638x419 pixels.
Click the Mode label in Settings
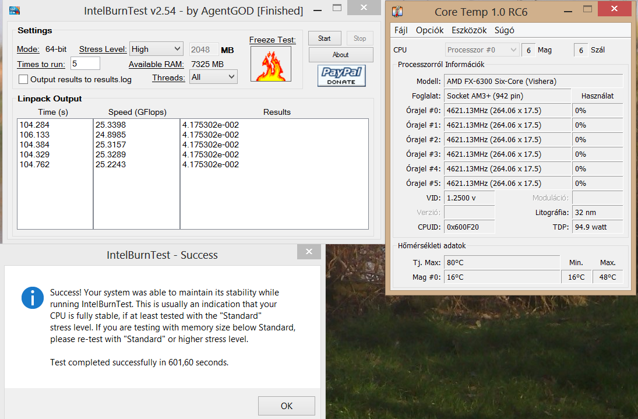(28, 49)
